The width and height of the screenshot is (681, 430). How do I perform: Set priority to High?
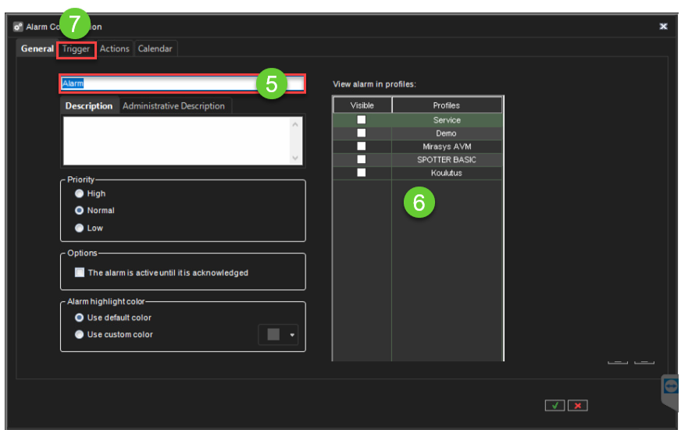(80, 194)
